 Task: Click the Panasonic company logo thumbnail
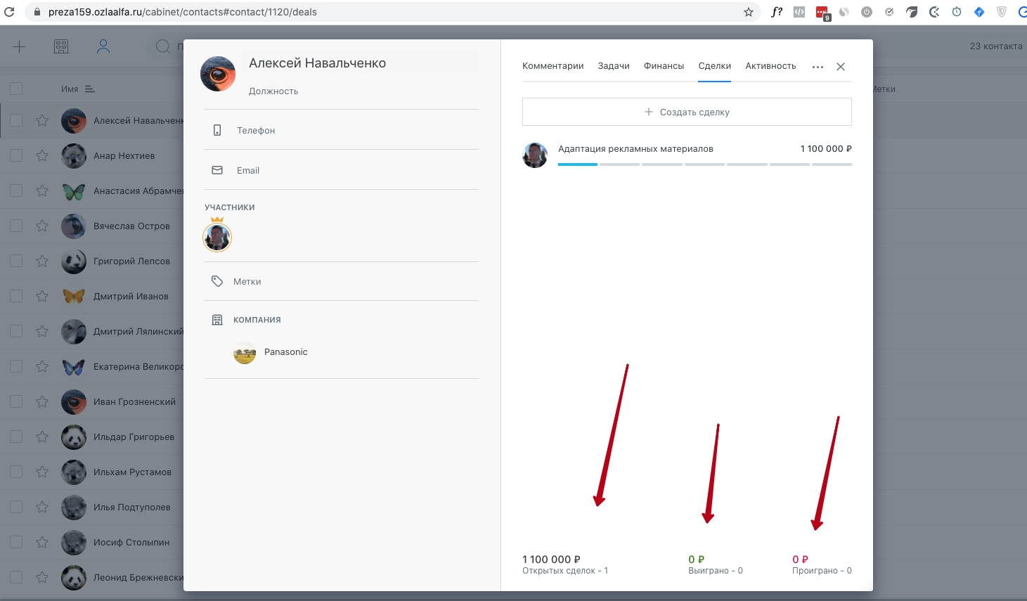(x=245, y=353)
